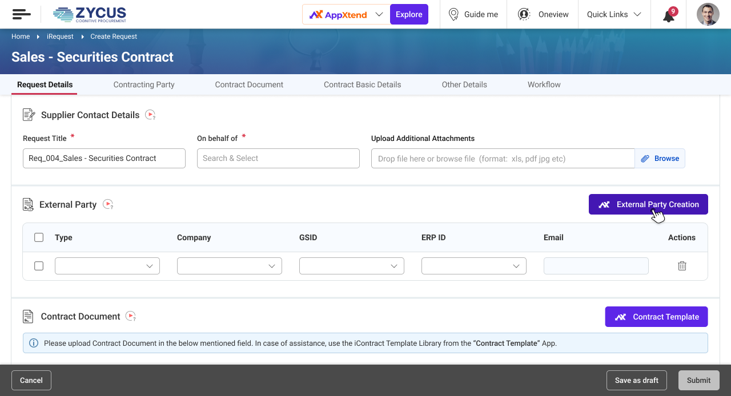Viewport: 731px width, 396px height.
Task: Save the request as draft
Action: click(636, 380)
